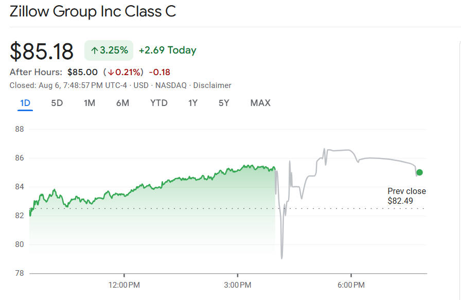Image resolution: width=461 pixels, height=300 pixels.
Task: Show the 1M price chart
Action: pos(90,103)
